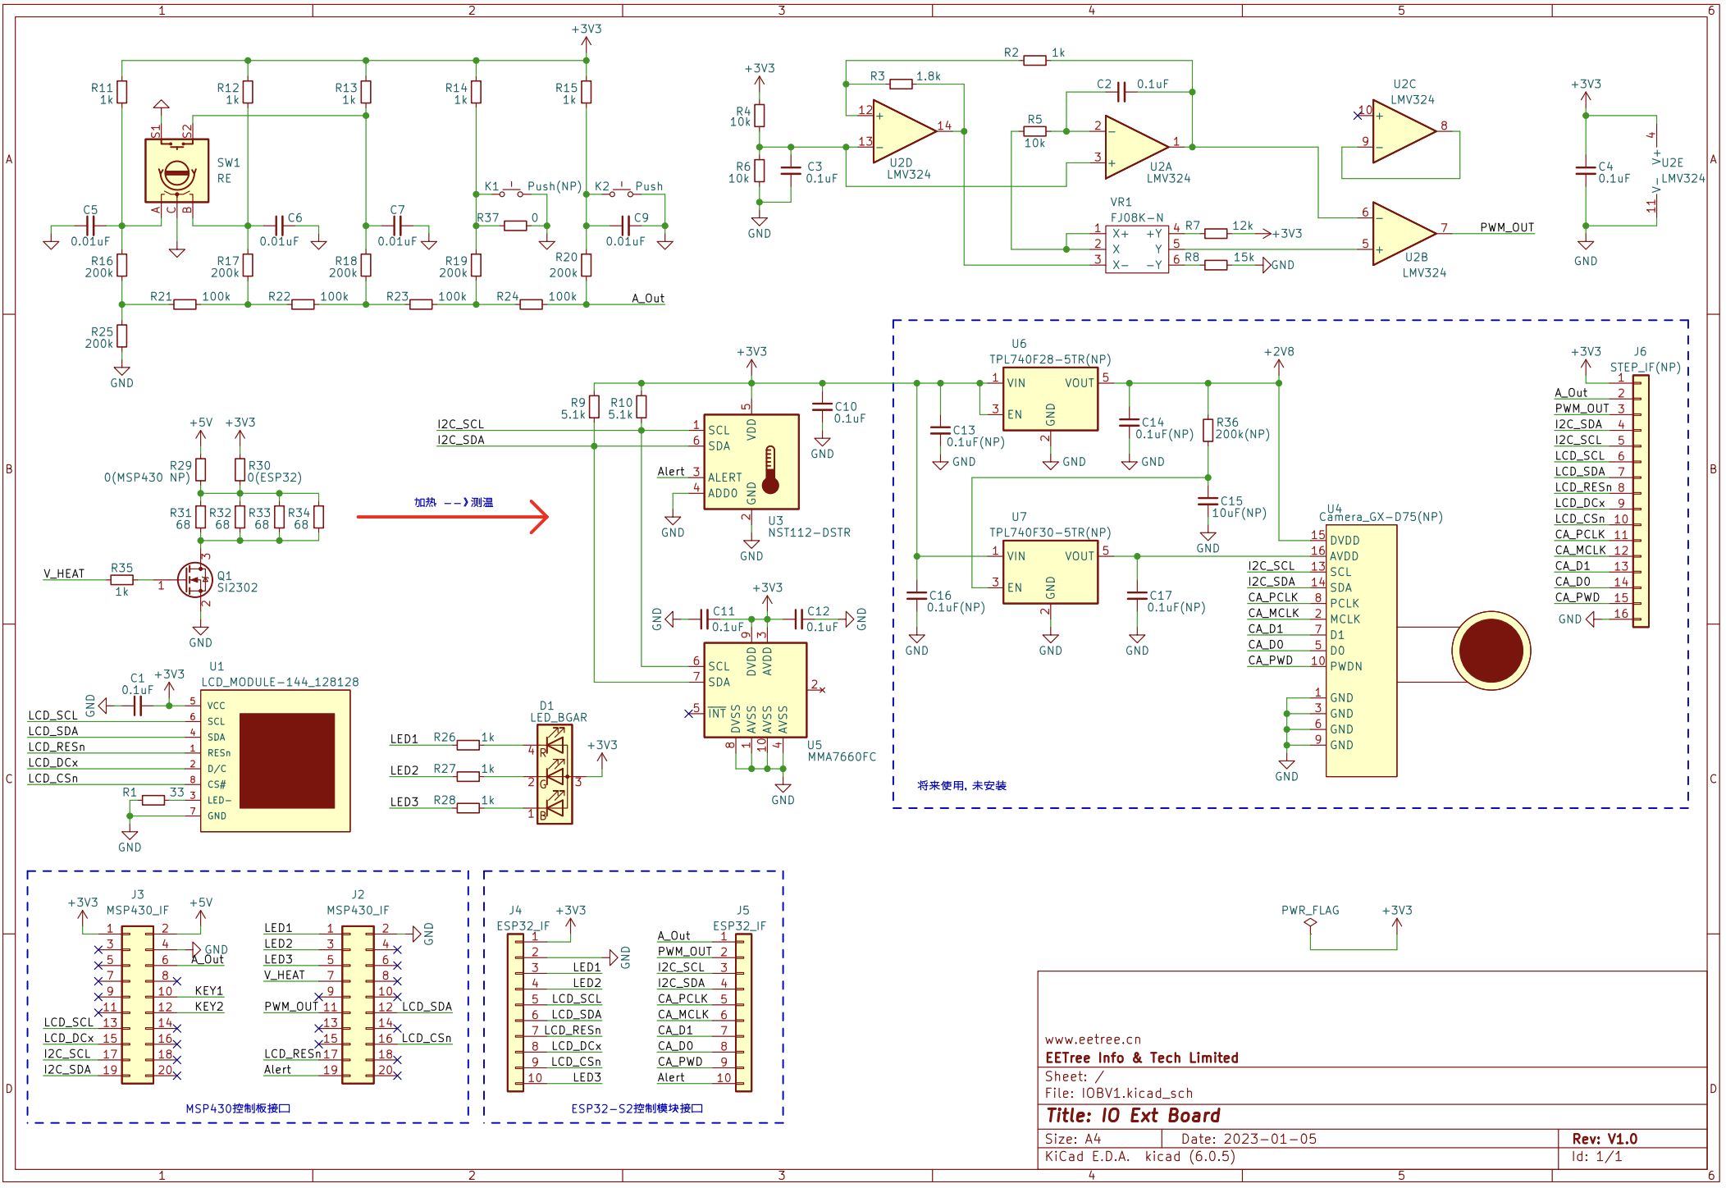The width and height of the screenshot is (1726, 1188).
Task: Click the D1 LED_BGAR RGB LED symbol
Action: [555, 775]
